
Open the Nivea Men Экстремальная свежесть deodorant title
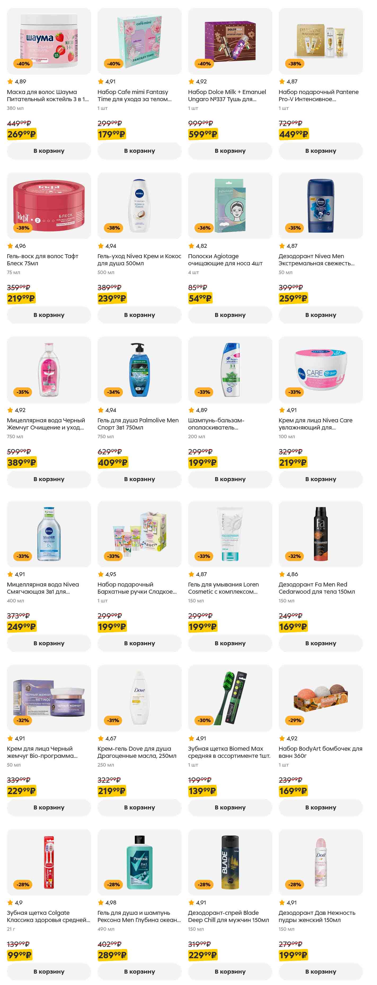point(316,260)
